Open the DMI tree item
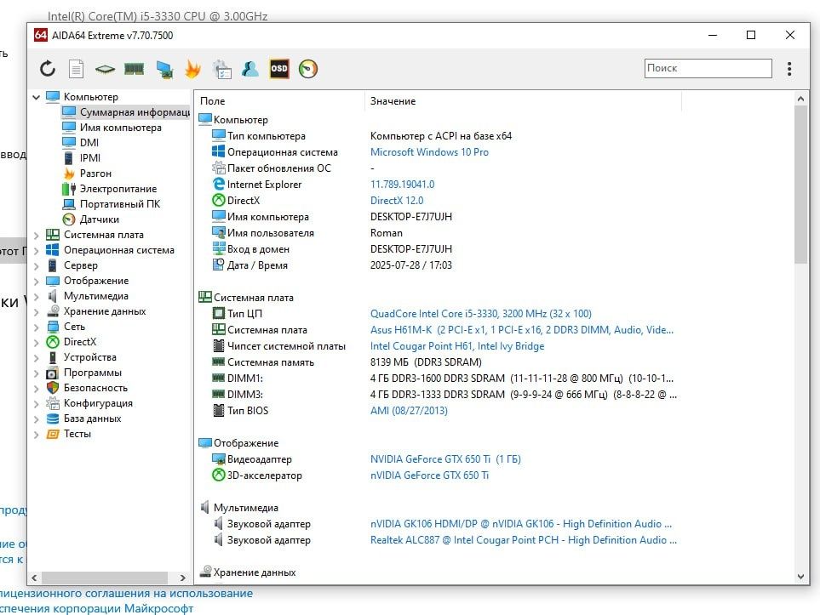This screenshot has height=615, width=820. point(80,143)
